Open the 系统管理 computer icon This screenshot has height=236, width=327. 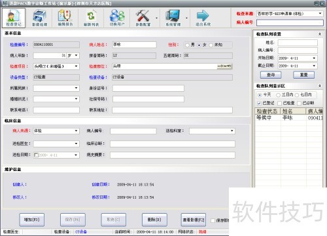tap(173, 18)
